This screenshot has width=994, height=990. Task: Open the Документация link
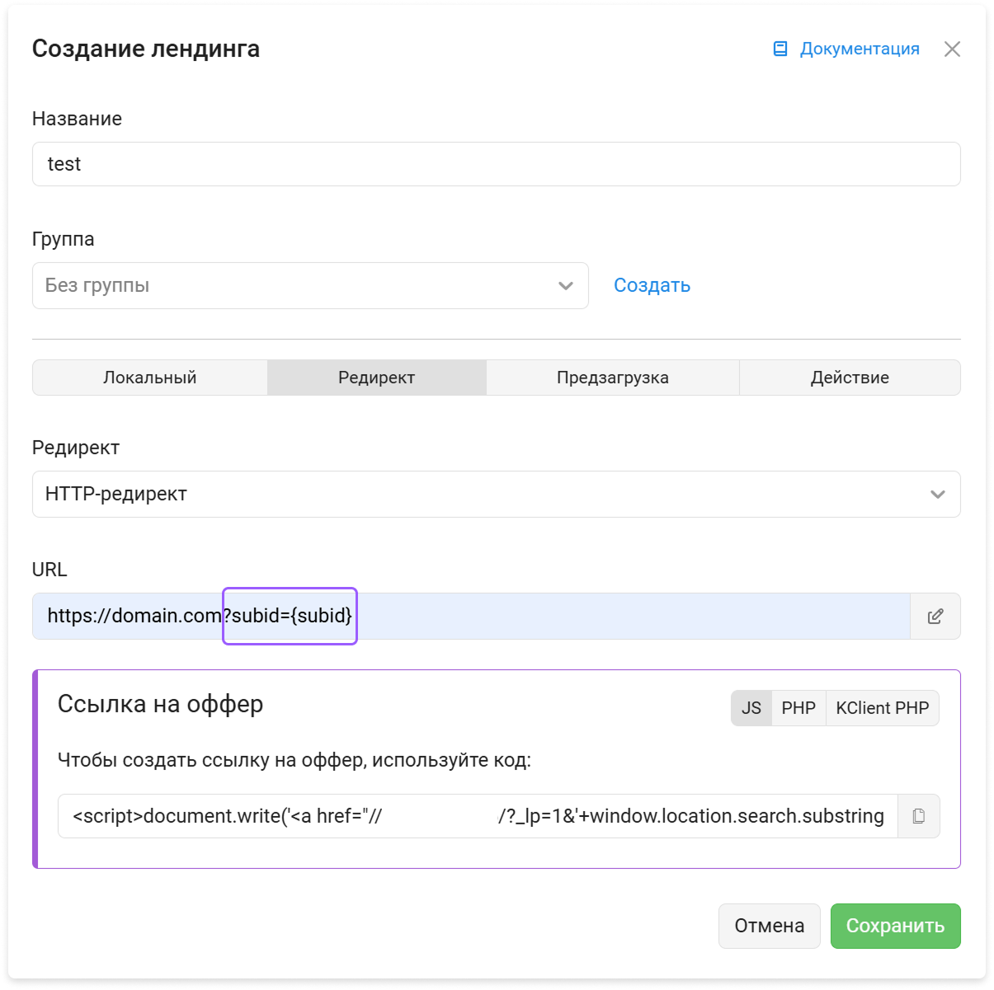(860, 49)
